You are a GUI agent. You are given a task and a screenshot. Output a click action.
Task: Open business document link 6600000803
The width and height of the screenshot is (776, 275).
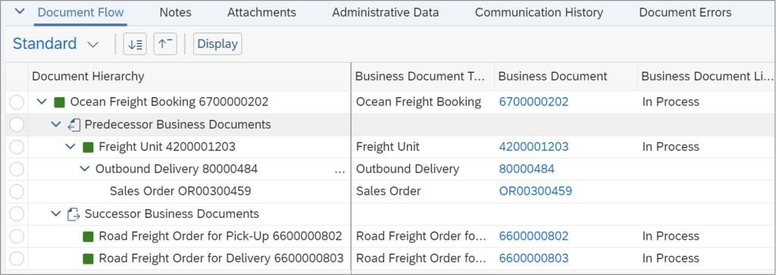coord(533,258)
